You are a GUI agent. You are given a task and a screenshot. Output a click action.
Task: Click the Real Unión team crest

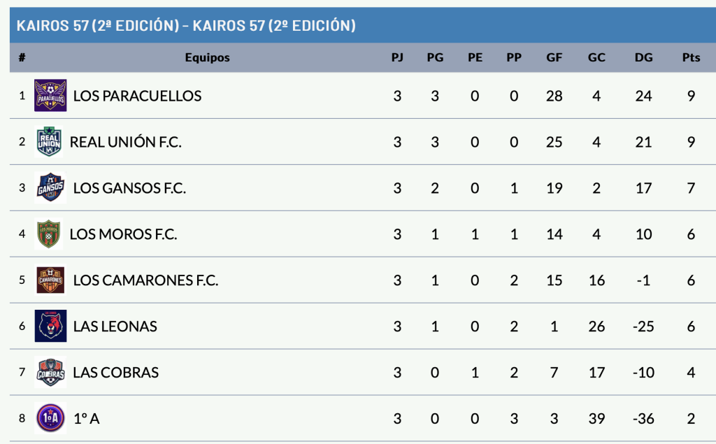click(x=50, y=142)
